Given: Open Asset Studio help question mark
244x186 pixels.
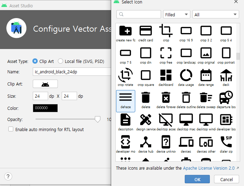Looking at the screenshot, I should pos(8,176).
